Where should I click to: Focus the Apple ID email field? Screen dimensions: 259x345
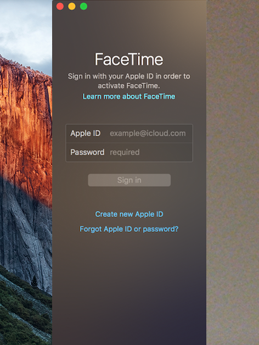[148, 133]
